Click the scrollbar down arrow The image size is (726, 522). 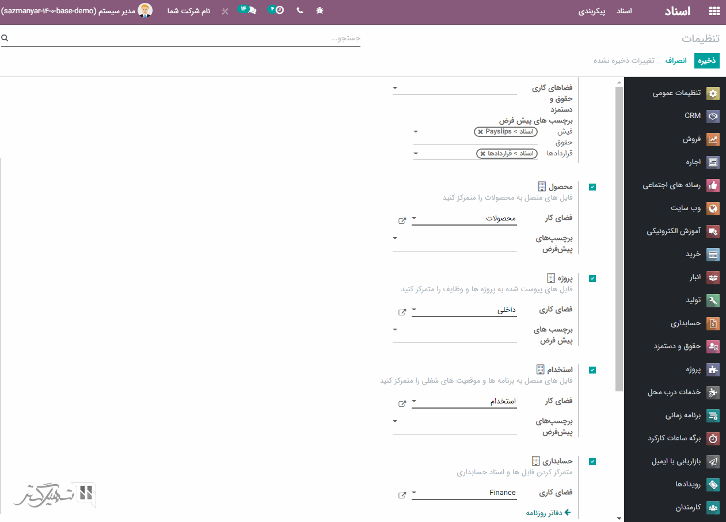(619, 517)
